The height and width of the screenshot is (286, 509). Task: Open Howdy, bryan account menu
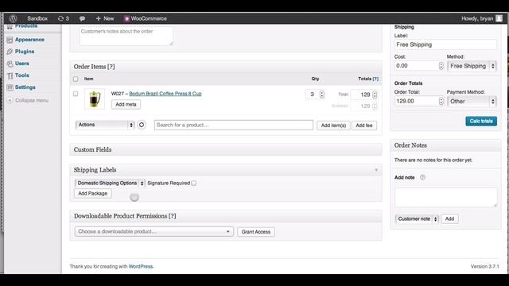pyautogui.click(x=477, y=18)
